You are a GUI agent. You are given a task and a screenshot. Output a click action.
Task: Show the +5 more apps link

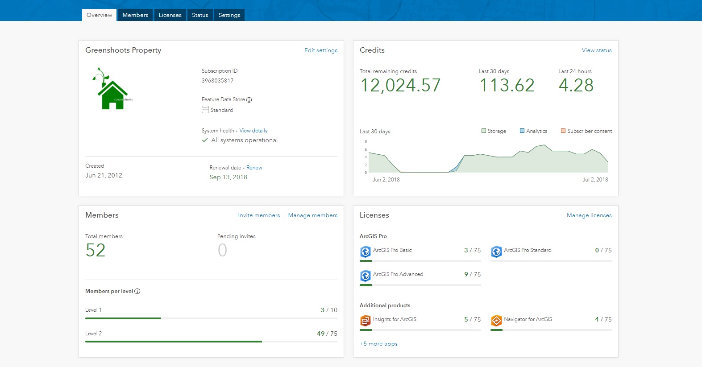(x=378, y=344)
